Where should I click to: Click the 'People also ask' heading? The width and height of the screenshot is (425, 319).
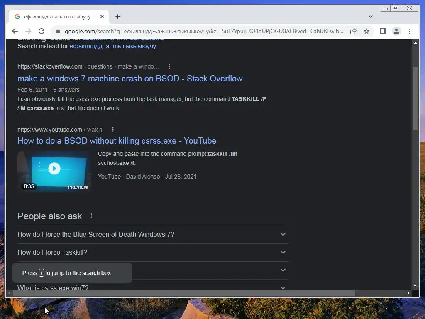point(50,216)
